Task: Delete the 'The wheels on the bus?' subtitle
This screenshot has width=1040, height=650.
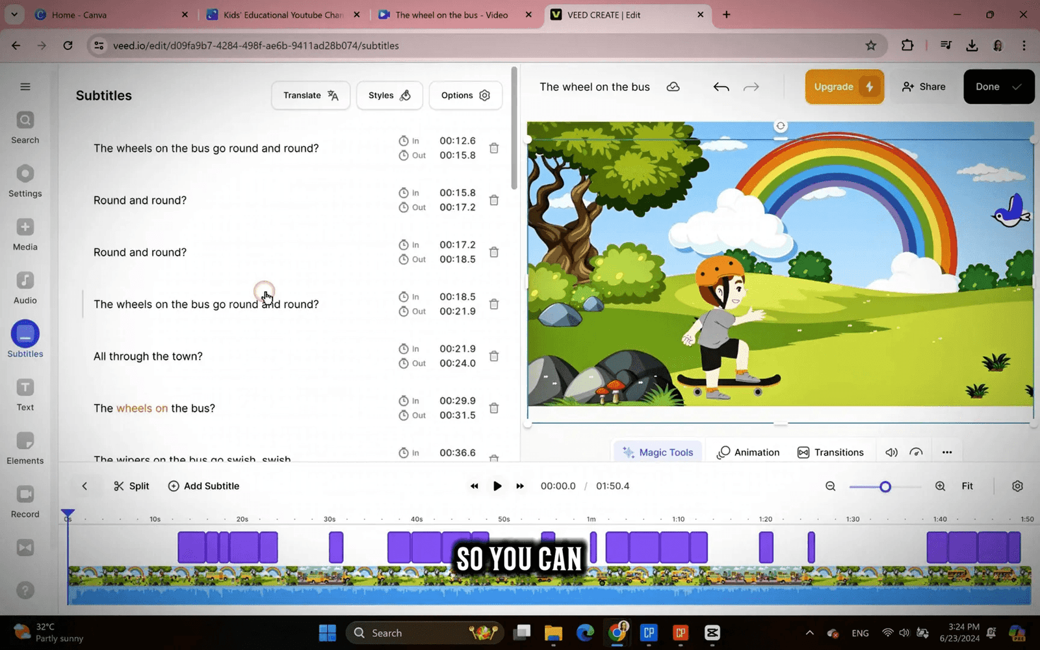Action: click(x=494, y=408)
